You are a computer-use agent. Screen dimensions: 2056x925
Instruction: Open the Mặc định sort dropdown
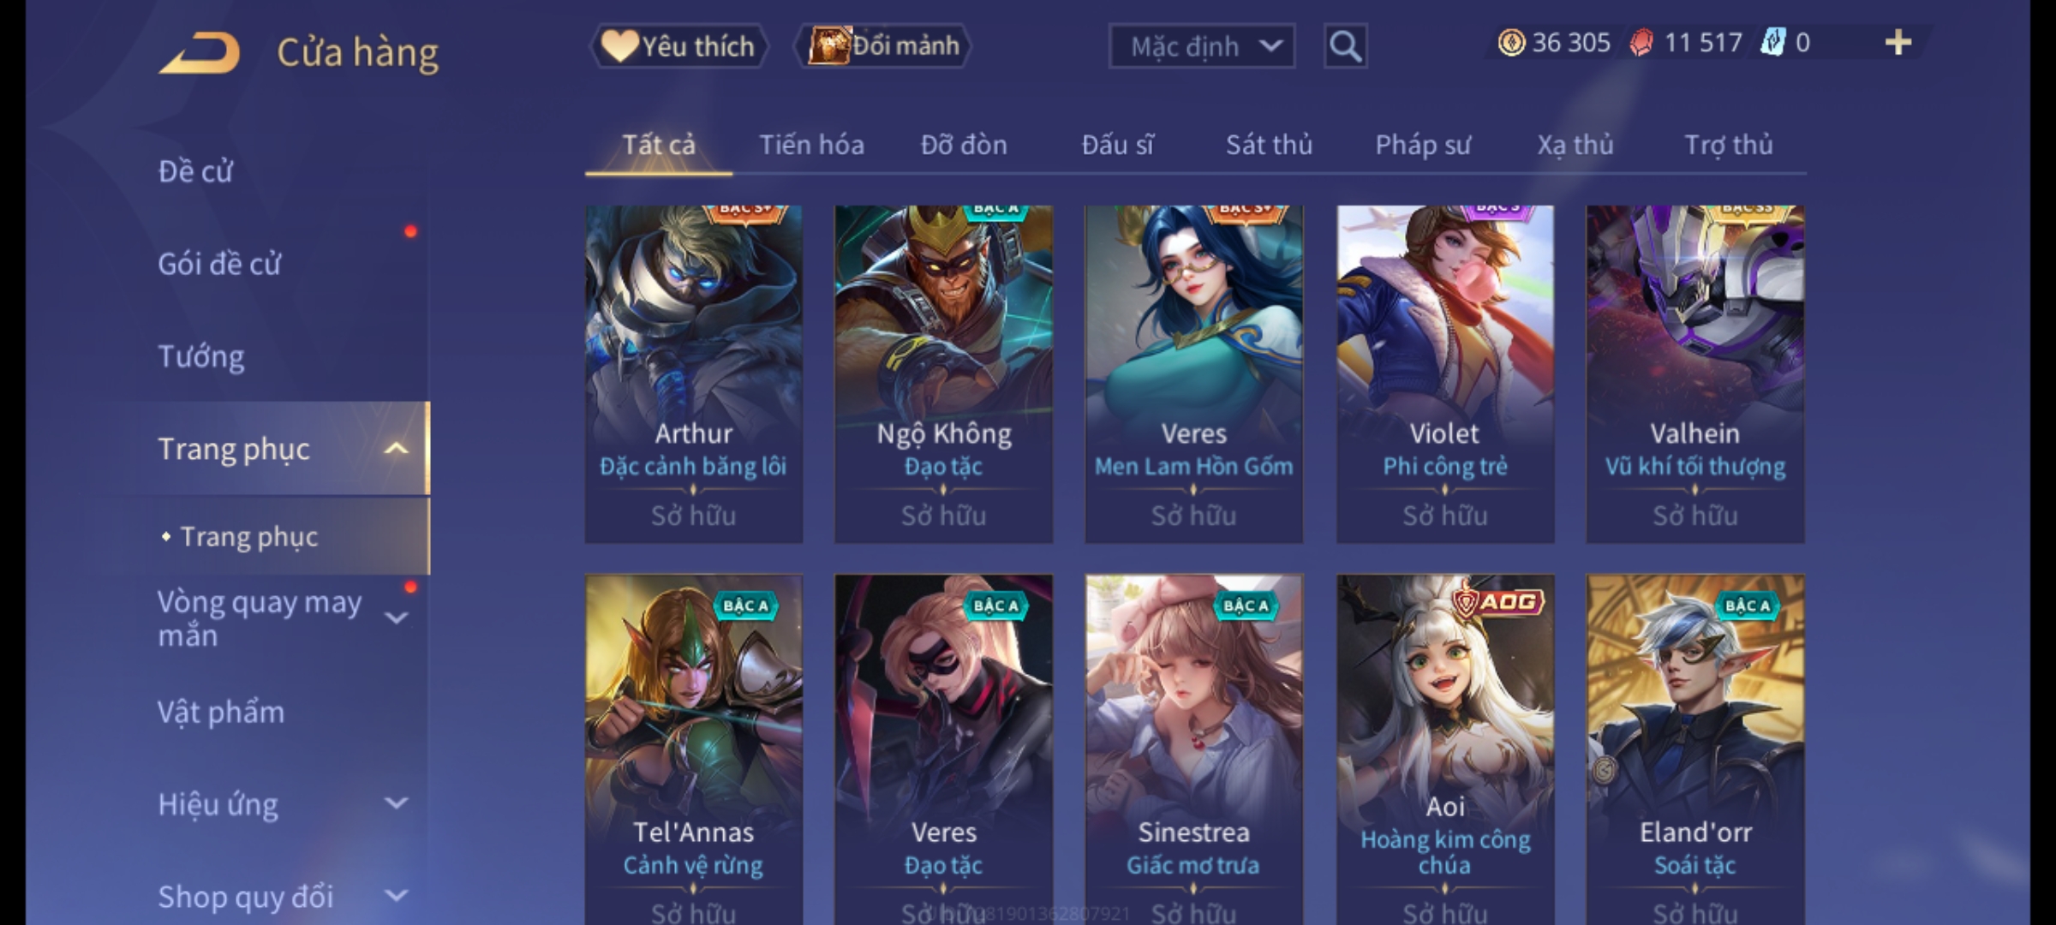1201,46
